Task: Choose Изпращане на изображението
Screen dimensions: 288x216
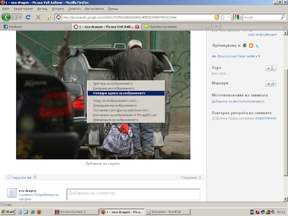Action: point(126,105)
